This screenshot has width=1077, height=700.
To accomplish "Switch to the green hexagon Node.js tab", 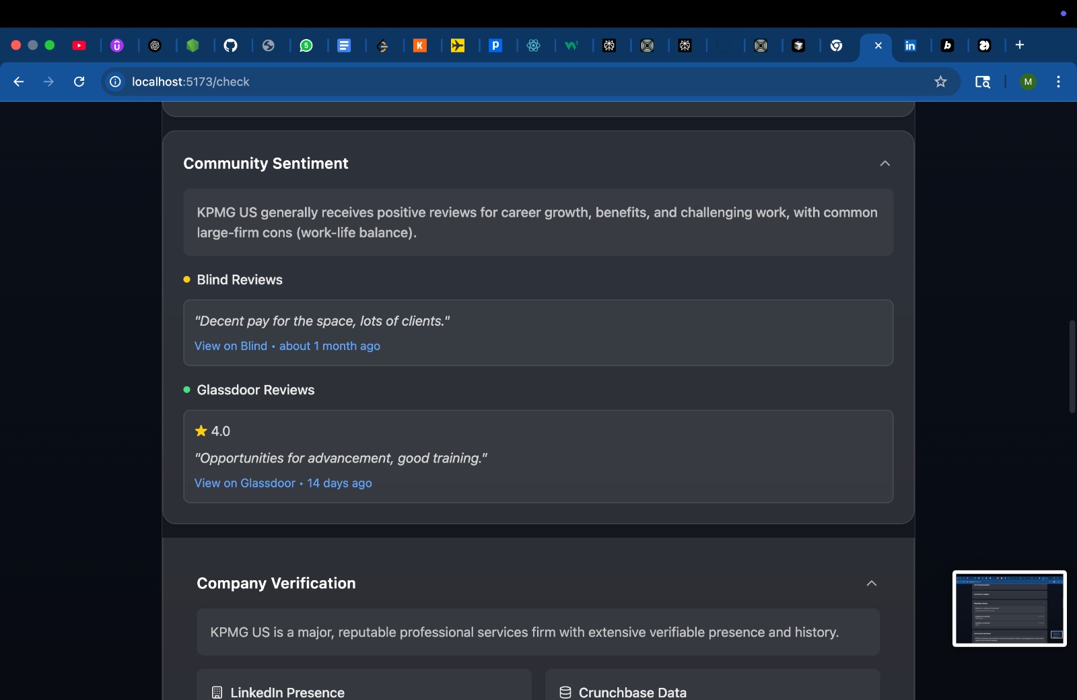I will 193,45.
